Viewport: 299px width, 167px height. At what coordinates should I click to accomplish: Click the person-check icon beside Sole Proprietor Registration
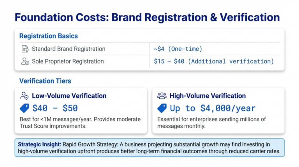point(25,61)
